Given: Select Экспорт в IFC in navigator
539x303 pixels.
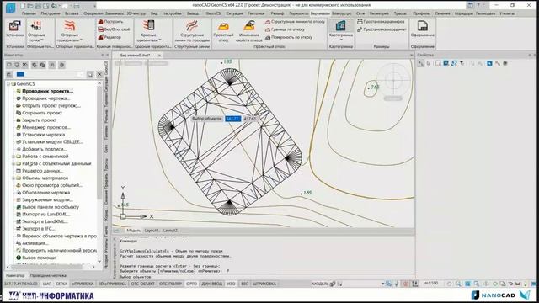Looking at the screenshot, I should click(38, 228).
